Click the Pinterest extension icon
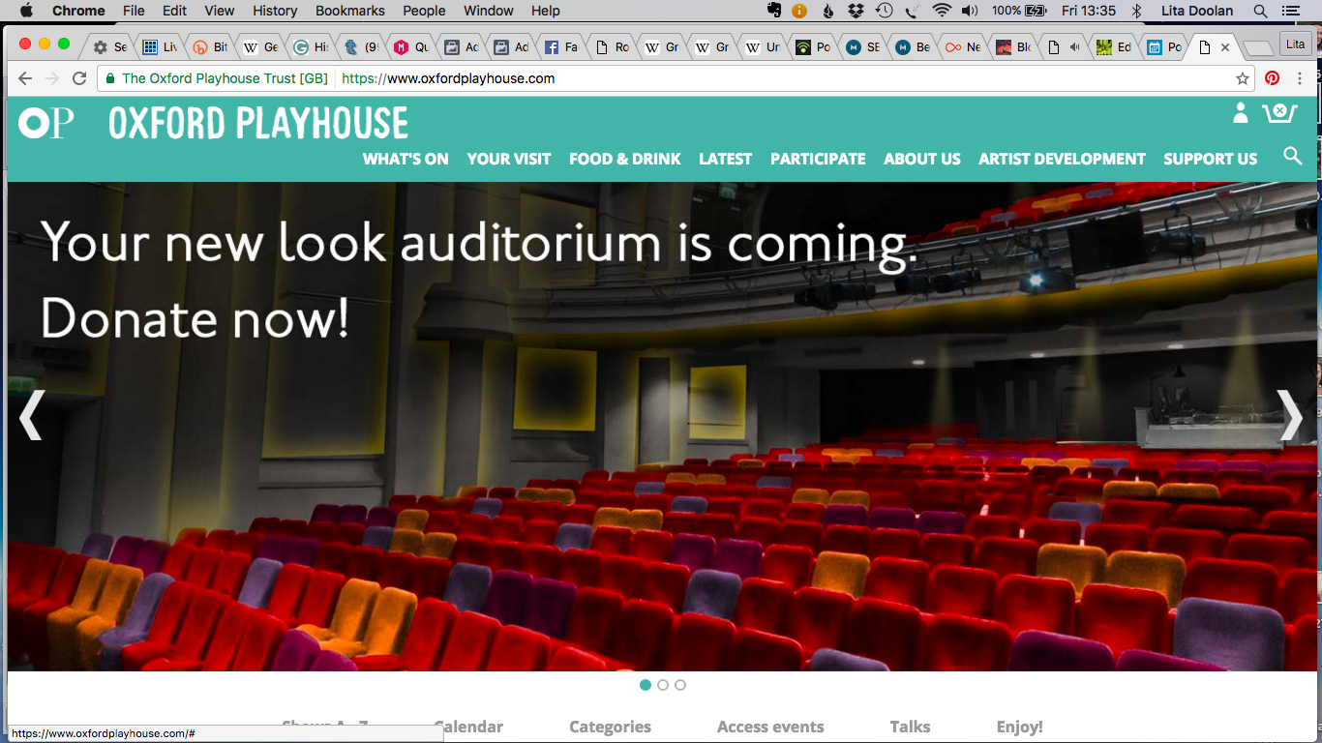Screen dimensions: 1322x743 click(1272, 78)
